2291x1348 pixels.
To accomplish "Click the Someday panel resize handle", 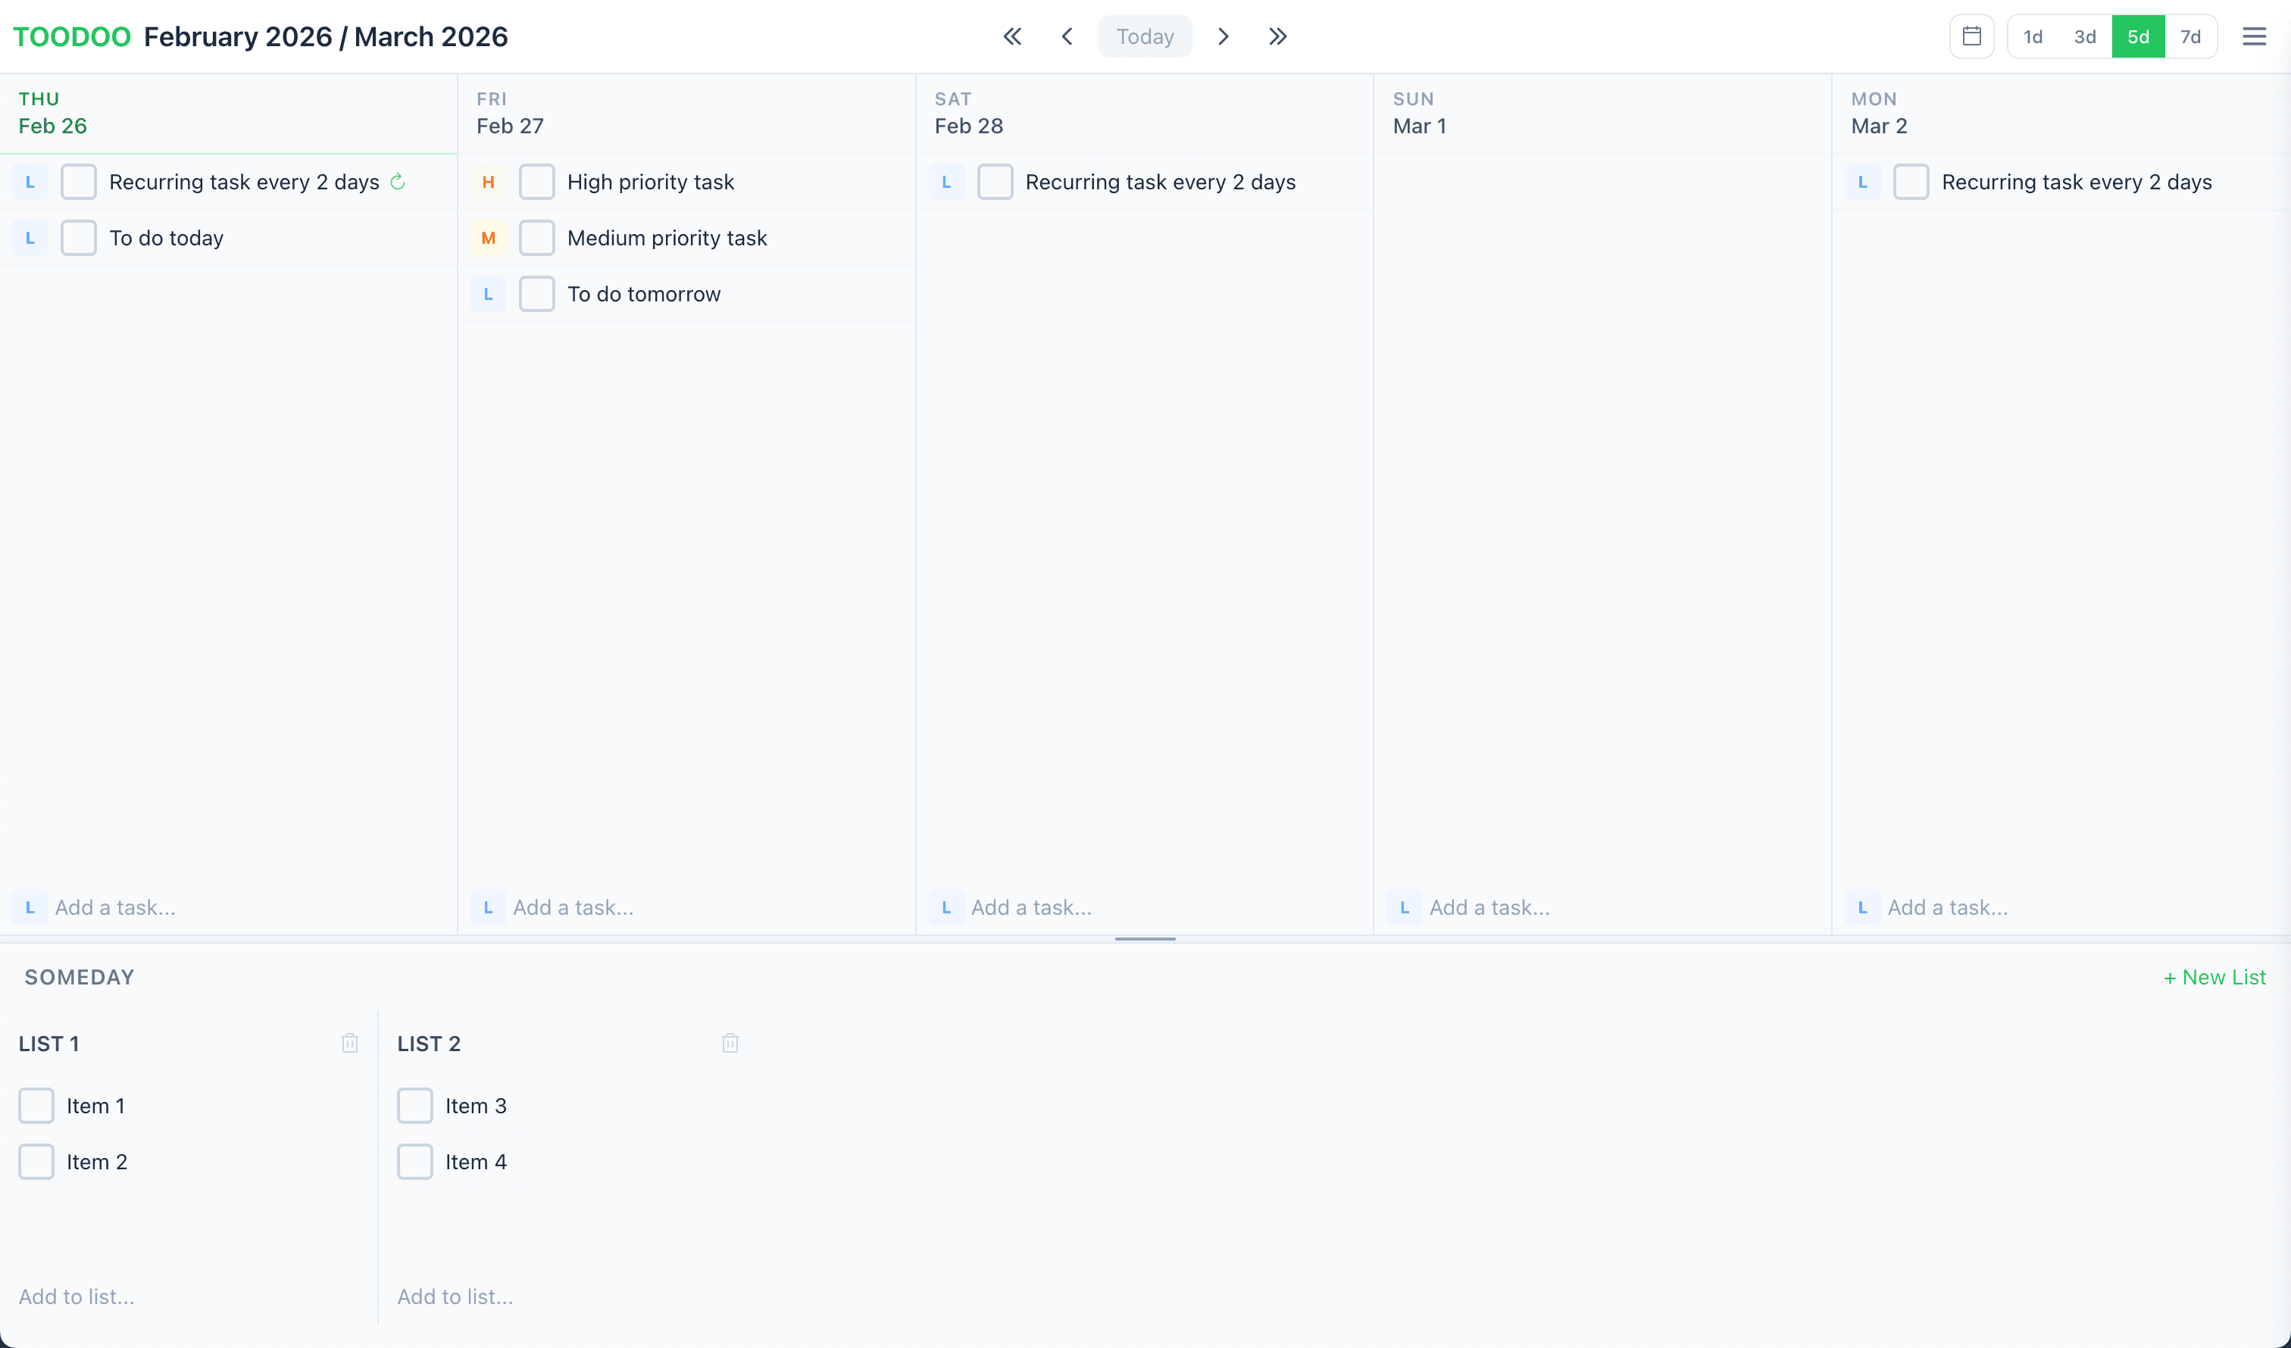I will pos(1145,938).
